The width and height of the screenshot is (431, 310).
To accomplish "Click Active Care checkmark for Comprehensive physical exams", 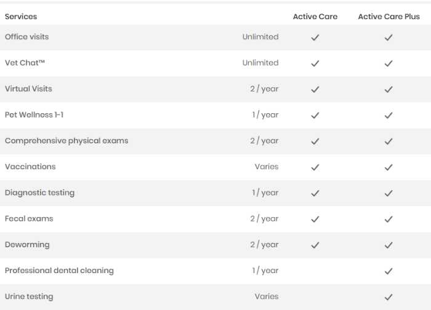I will 315,141.
